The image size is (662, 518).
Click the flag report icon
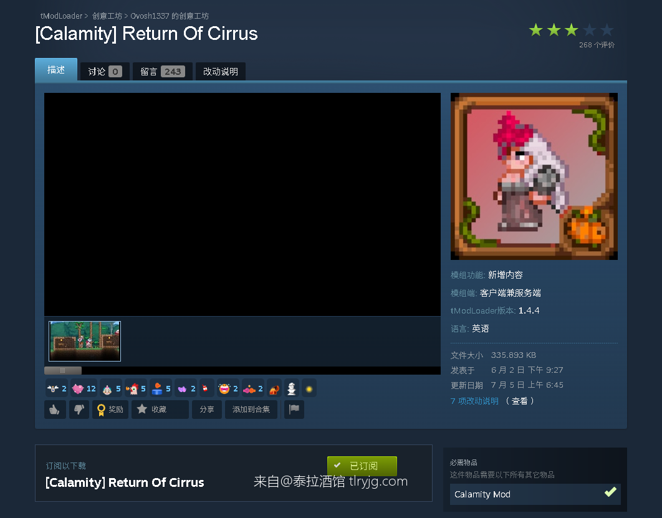[x=294, y=410]
